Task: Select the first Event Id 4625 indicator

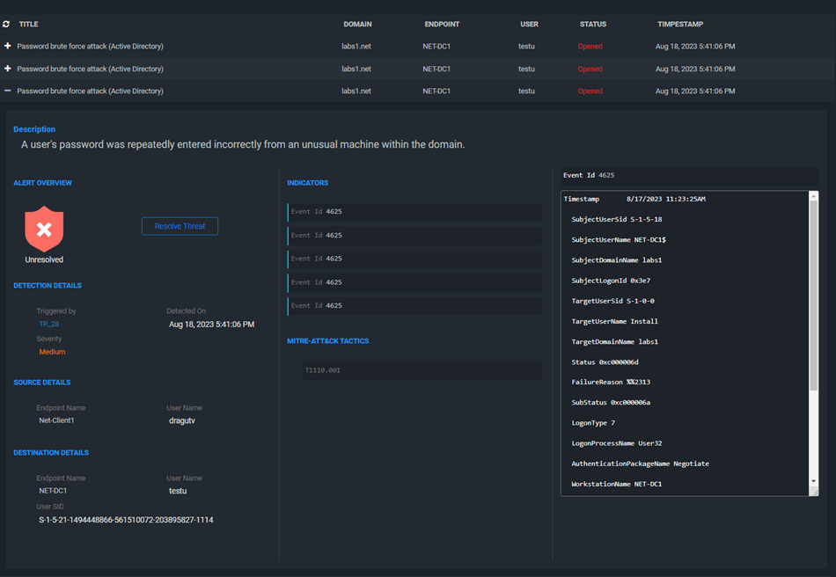Action: 414,212
